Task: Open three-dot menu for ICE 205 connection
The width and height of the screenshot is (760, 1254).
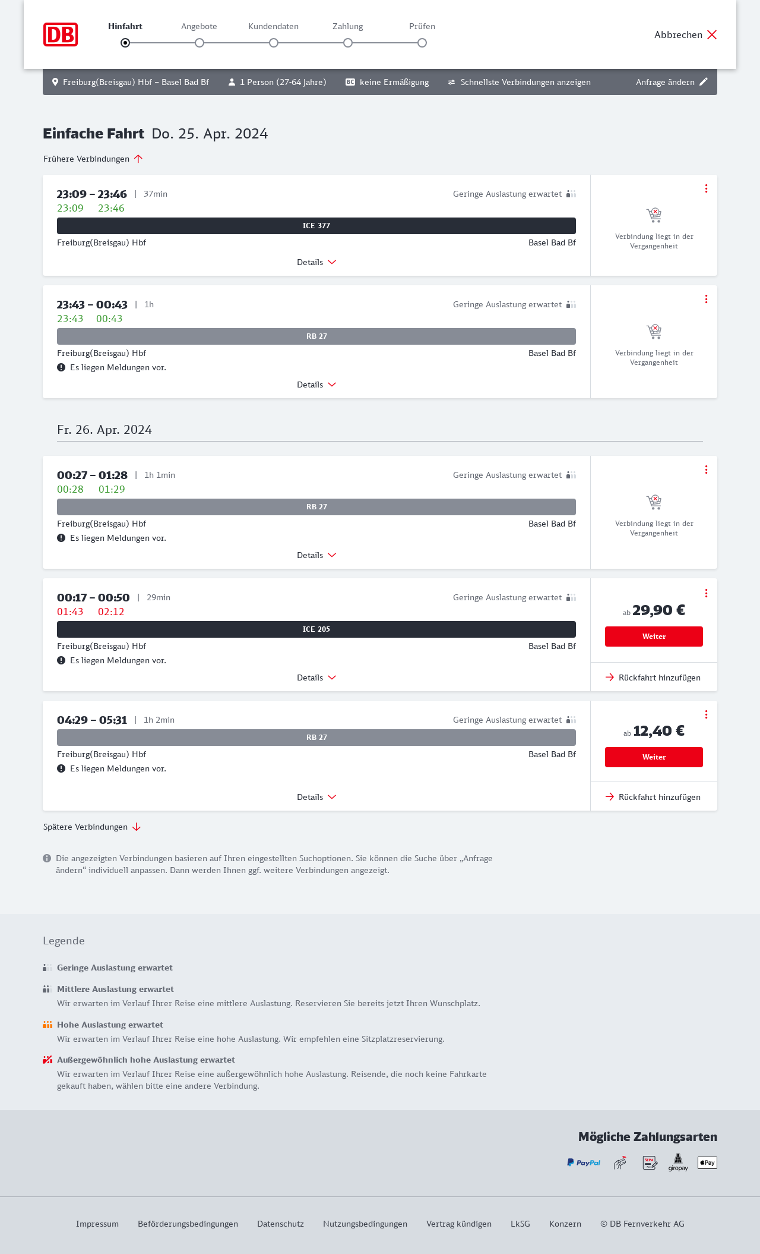Action: click(706, 593)
